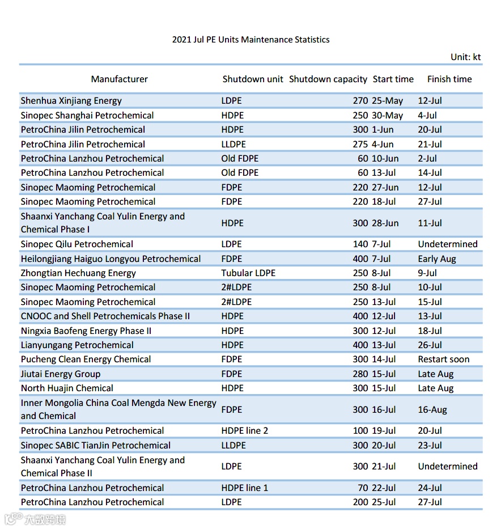The width and height of the screenshot is (501, 529).
Task: Select 'Sinopec Qilu Petrochemical' cell
Action: (77, 244)
